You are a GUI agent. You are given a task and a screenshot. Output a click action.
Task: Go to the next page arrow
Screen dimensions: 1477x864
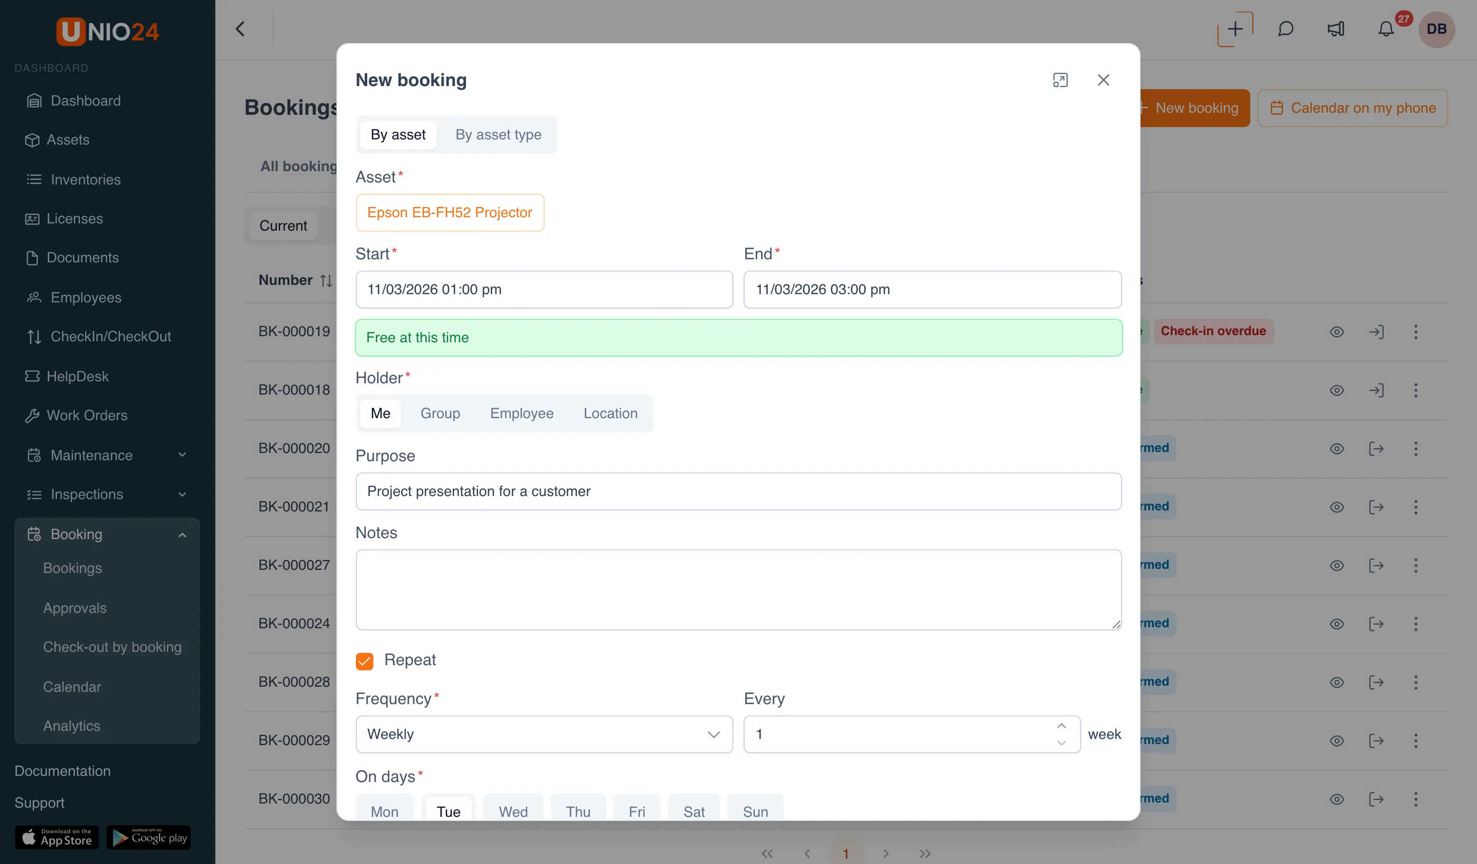[886, 853]
